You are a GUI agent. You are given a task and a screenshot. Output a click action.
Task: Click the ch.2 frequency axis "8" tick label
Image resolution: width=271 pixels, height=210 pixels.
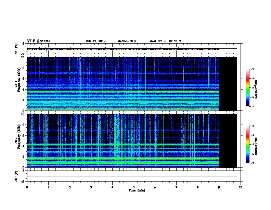[24, 125]
